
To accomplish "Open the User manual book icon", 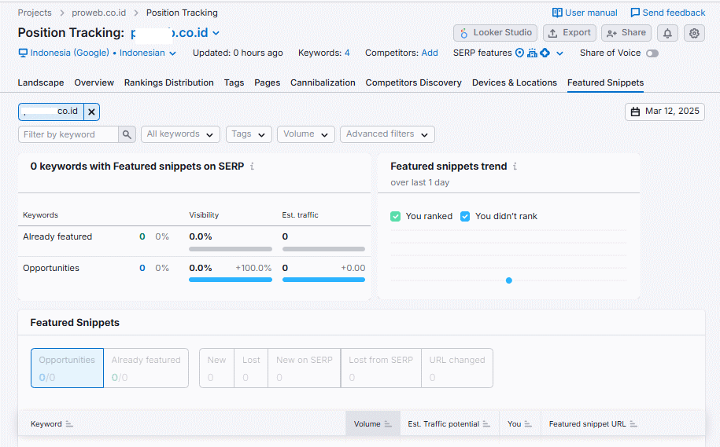I will coord(557,13).
